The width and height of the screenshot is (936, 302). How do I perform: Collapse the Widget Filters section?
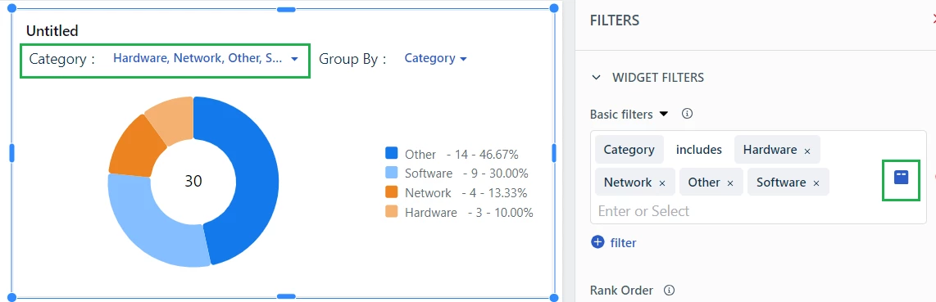pos(596,78)
